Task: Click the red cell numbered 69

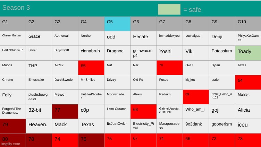Action: tap(196, 97)
